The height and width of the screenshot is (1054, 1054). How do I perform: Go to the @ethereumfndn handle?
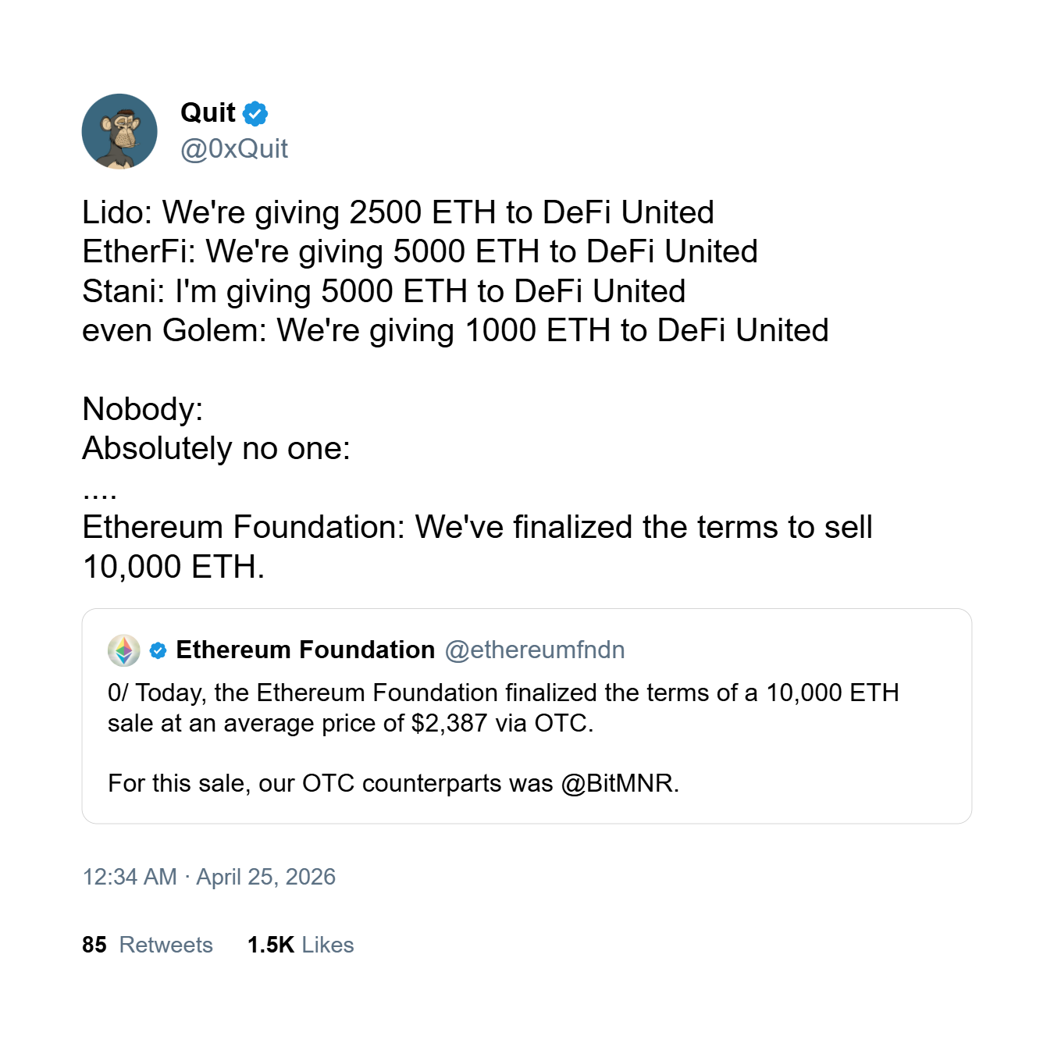[535, 650]
